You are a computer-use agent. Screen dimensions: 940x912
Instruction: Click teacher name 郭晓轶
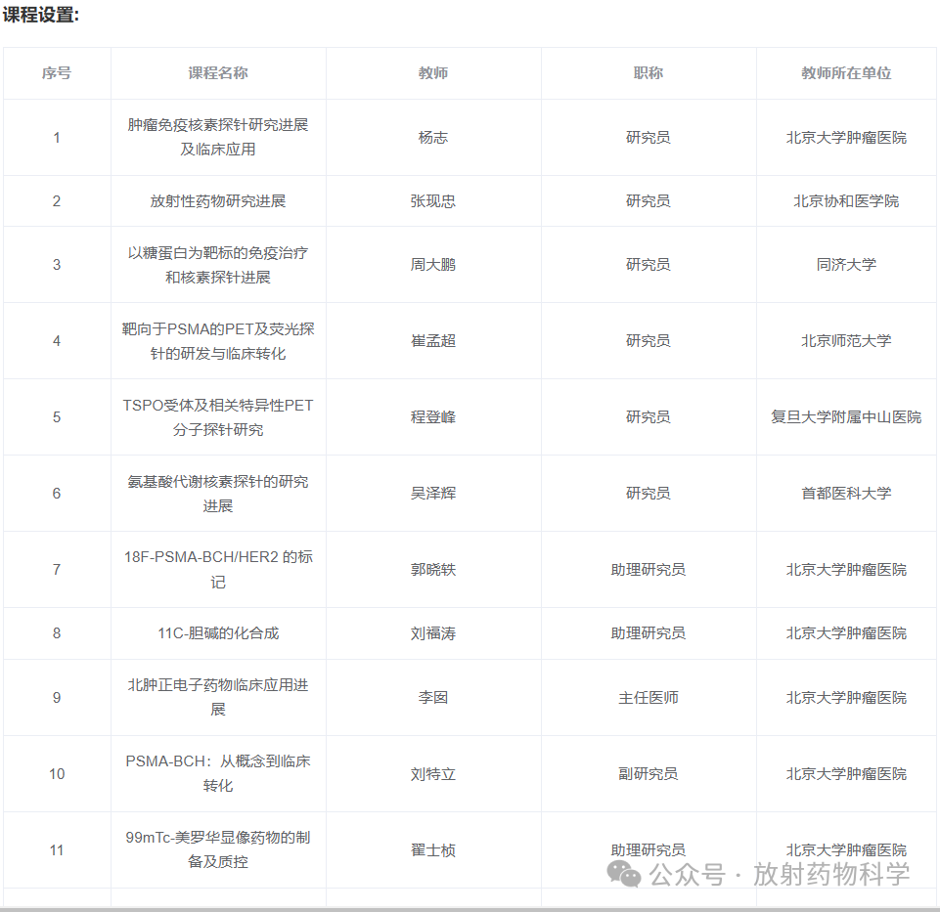[433, 569]
